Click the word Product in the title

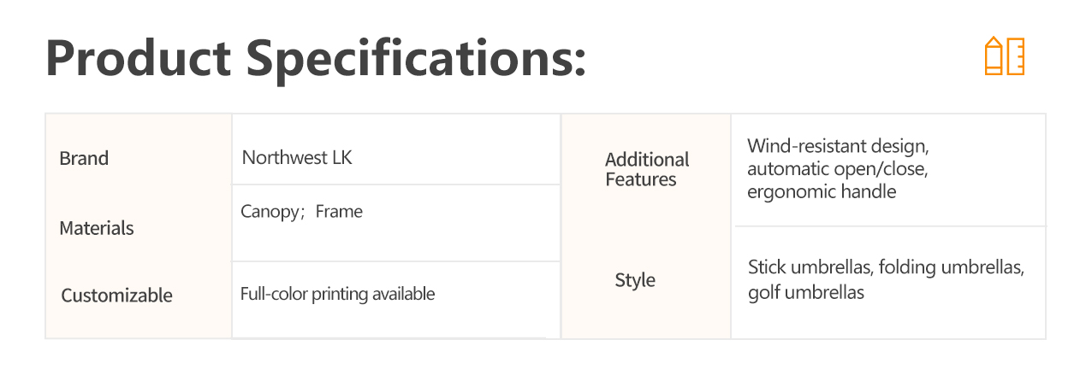pos(139,58)
